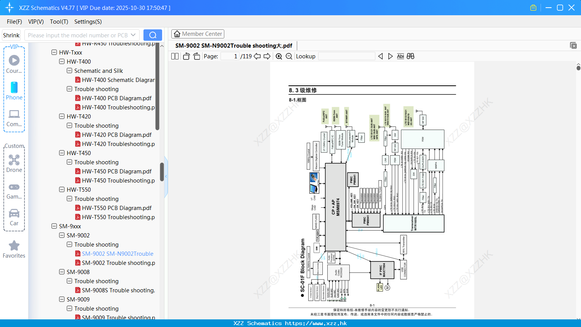Open the model number dropdown arrow
581x327 pixels.
pos(133,35)
